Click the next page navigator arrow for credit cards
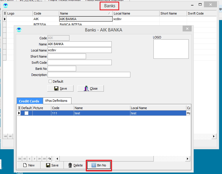Screen dimensions: 222x174 click(x=39, y=159)
